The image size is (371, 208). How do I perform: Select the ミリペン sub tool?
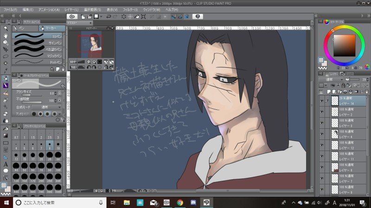tap(37, 36)
